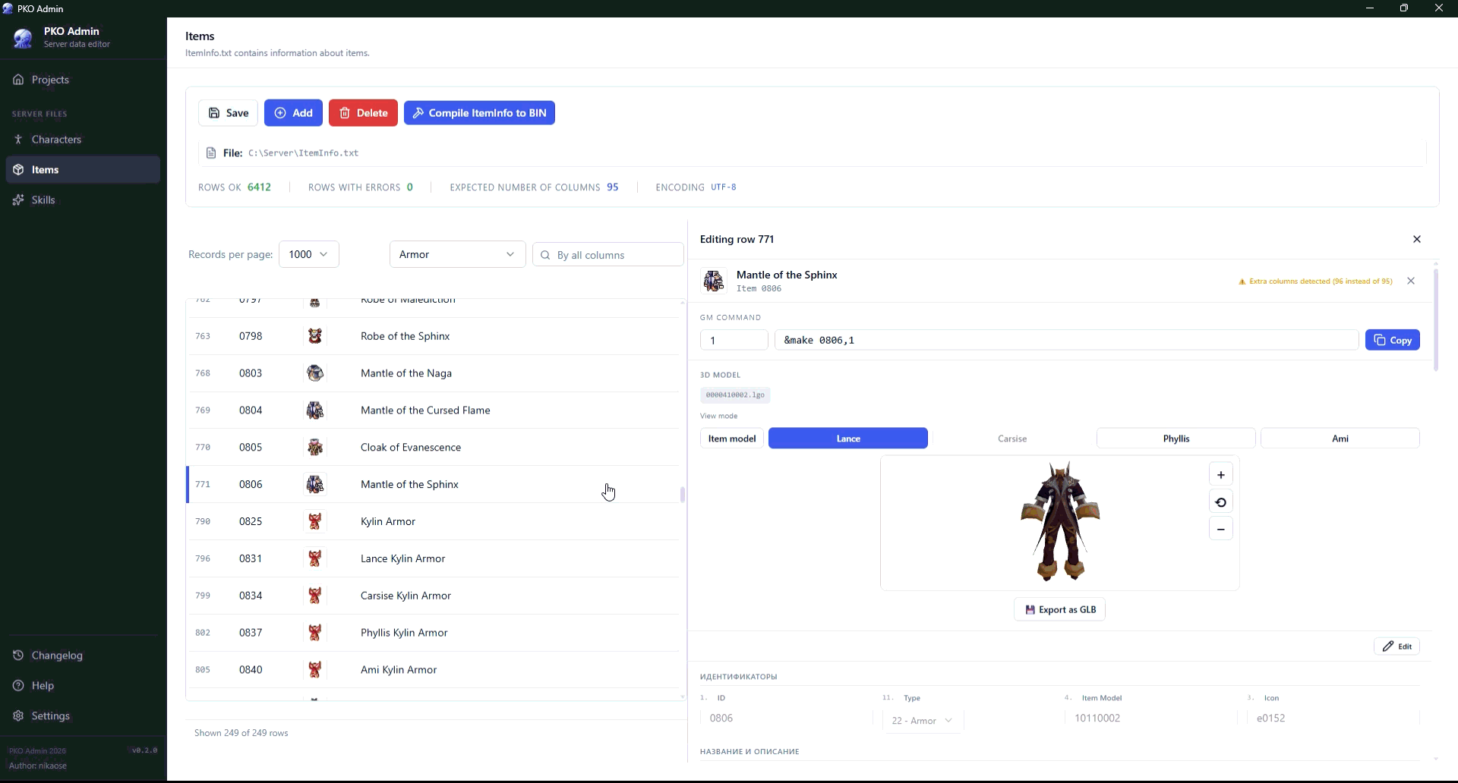The width and height of the screenshot is (1458, 783).
Task: Expand the Armor category filter
Action: (457, 254)
